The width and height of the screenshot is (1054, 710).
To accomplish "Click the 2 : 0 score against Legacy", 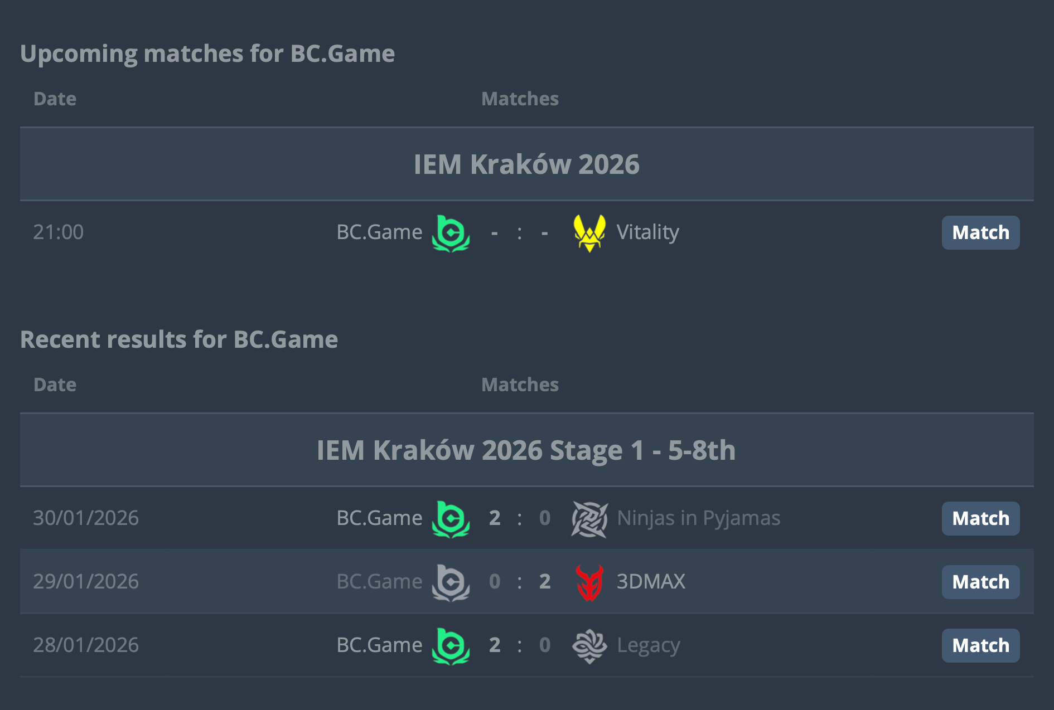I will 519,645.
